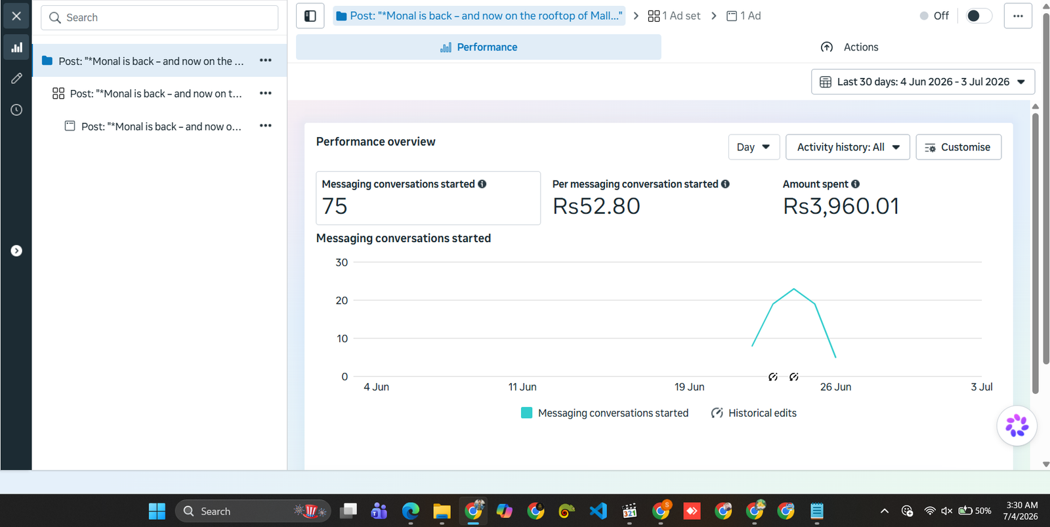
Task: Open the Day granularity dropdown
Action: point(754,147)
